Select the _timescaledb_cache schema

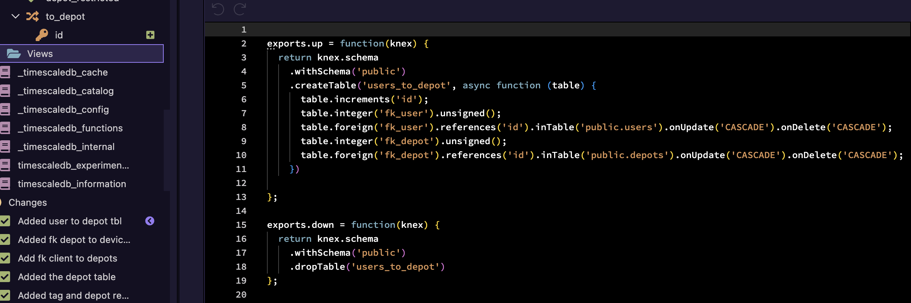63,72
